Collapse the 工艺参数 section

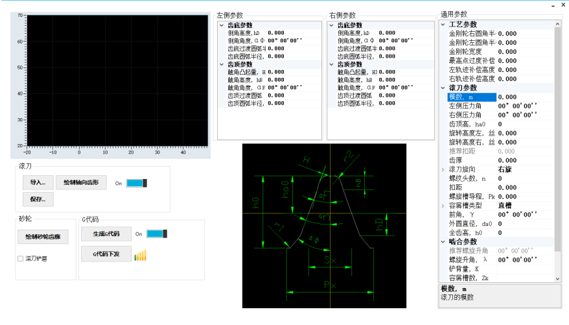pos(443,25)
